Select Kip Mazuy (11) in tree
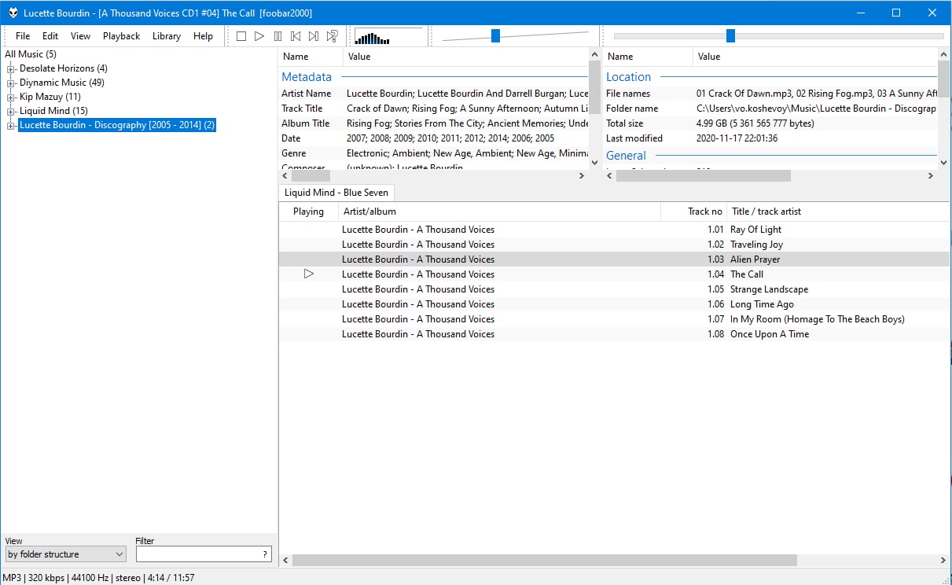 [x=50, y=97]
